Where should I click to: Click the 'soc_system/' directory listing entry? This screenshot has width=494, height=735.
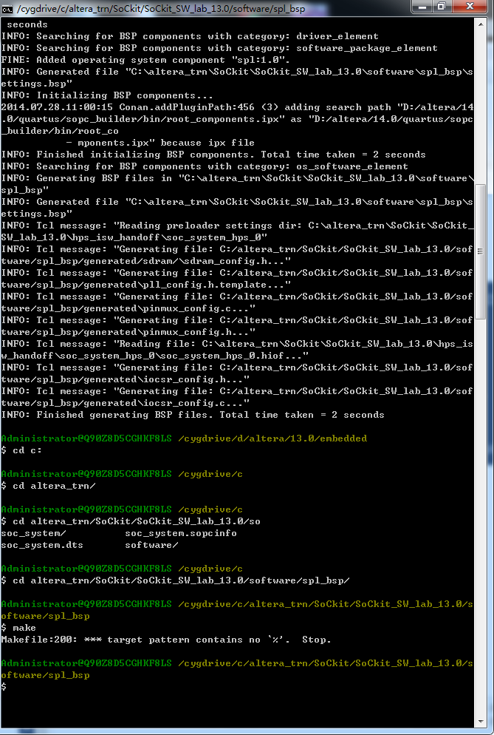tap(33, 533)
